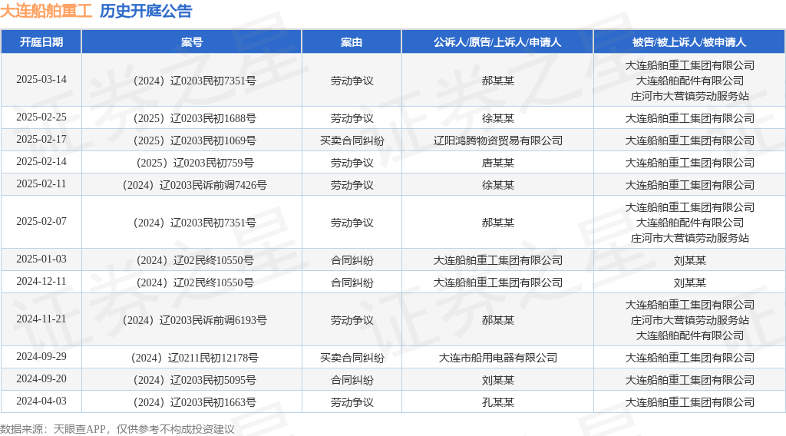
Task: Click 合同纠纷 in the 2024-09-20 row
Action: (352, 381)
